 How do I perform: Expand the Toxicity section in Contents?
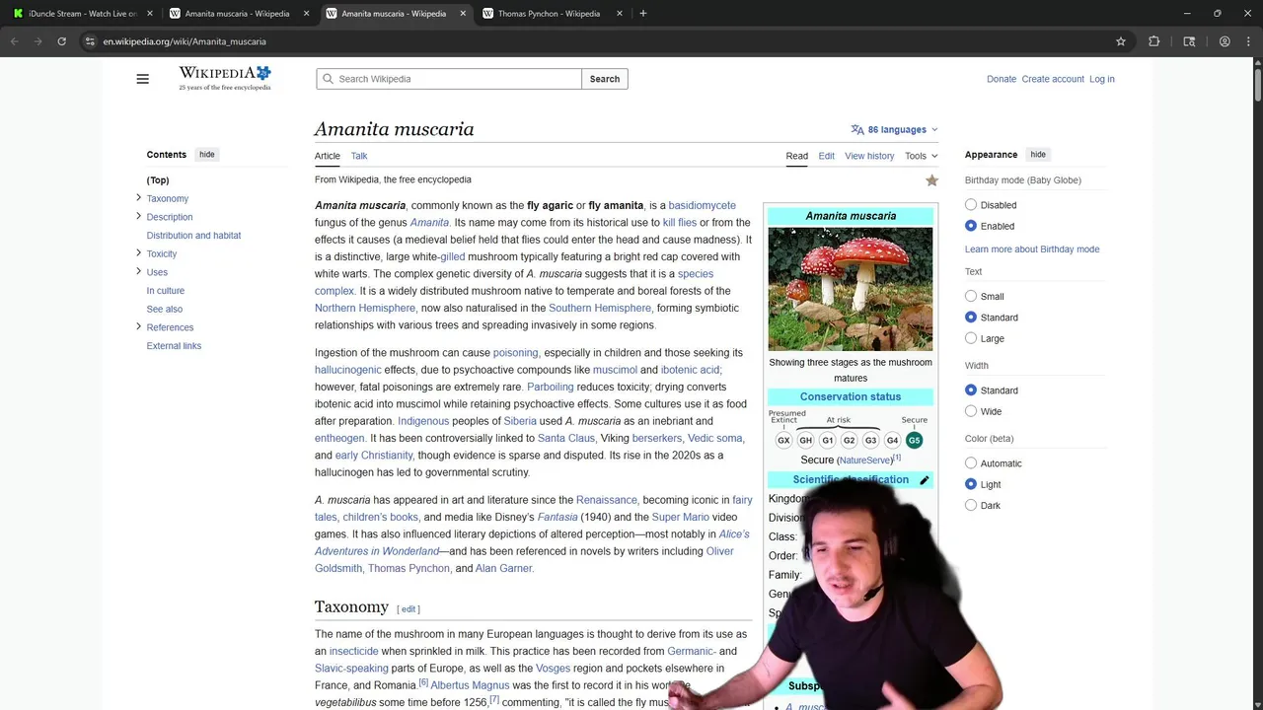pos(138,253)
